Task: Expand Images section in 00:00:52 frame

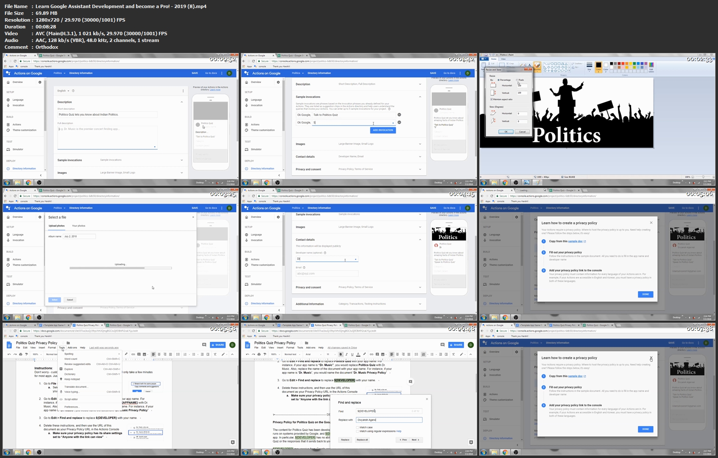Action: (x=120, y=173)
